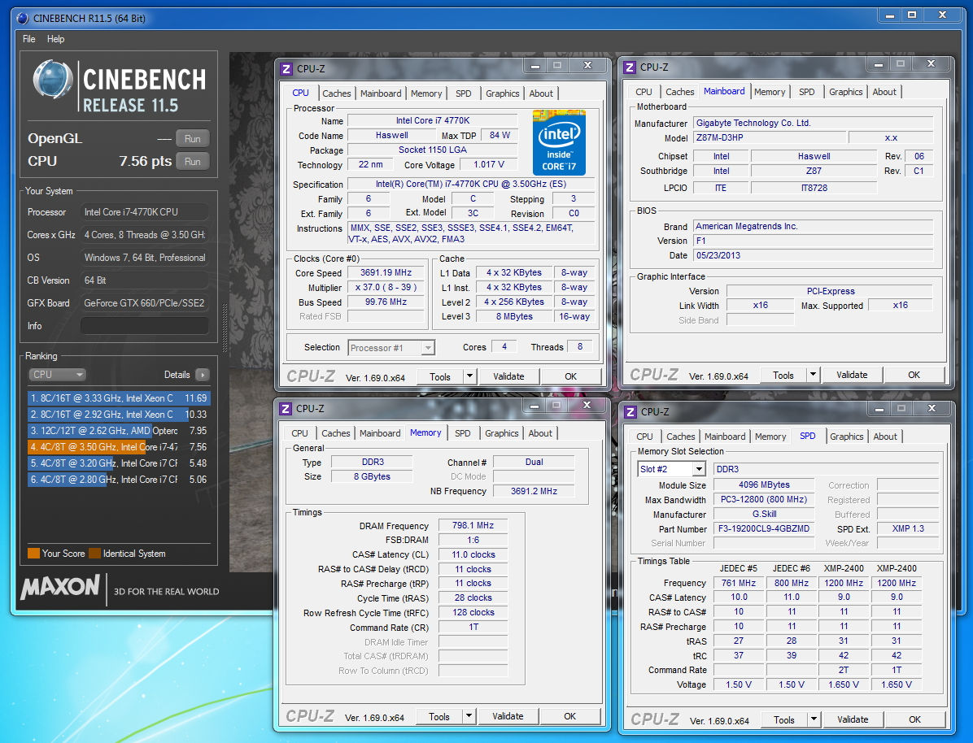Click the Processor field showing Intel Core i7-4770K CPU
Image resolution: width=973 pixels, height=743 pixels.
point(145,212)
